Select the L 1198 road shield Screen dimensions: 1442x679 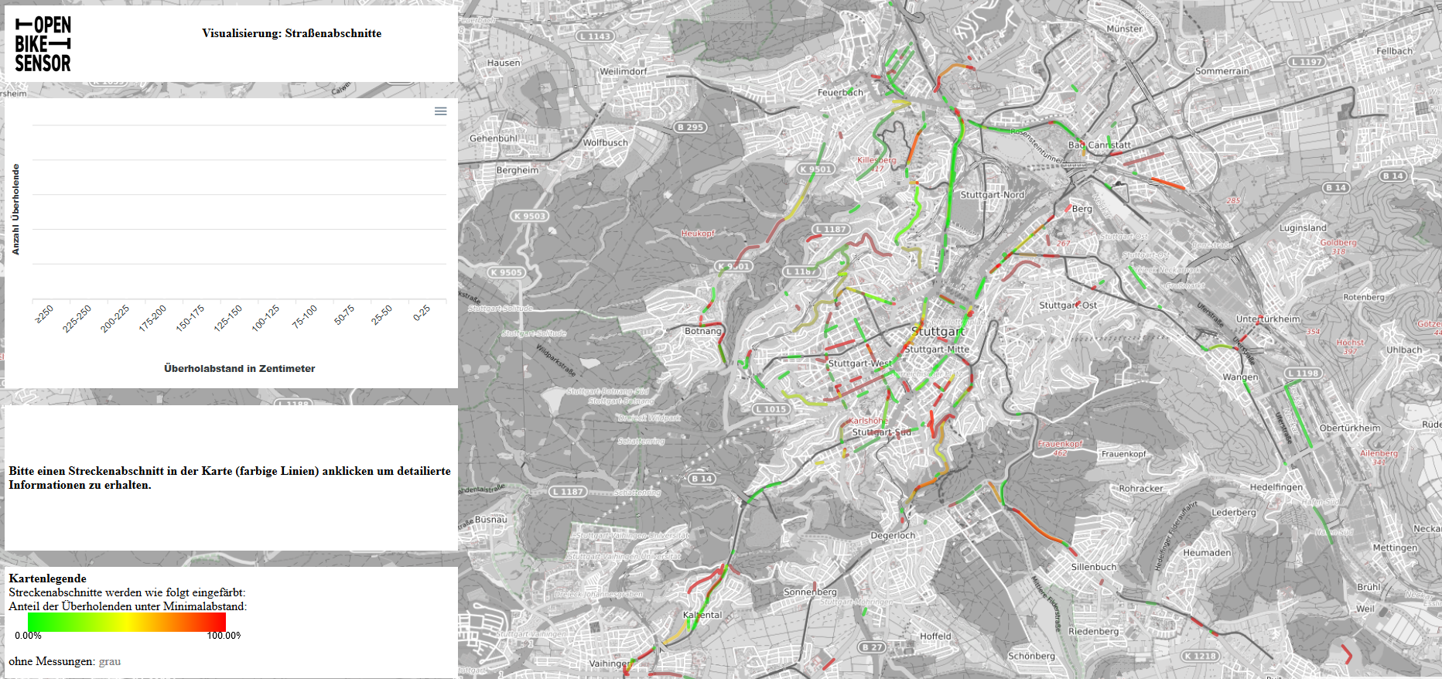1303,374
